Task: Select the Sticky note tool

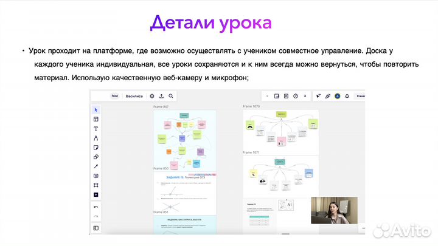Action: point(96,148)
